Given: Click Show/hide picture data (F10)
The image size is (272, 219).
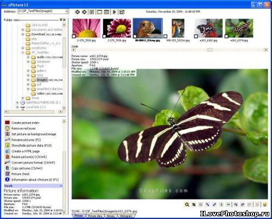Looking at the screenshot, I should (32, 146).
